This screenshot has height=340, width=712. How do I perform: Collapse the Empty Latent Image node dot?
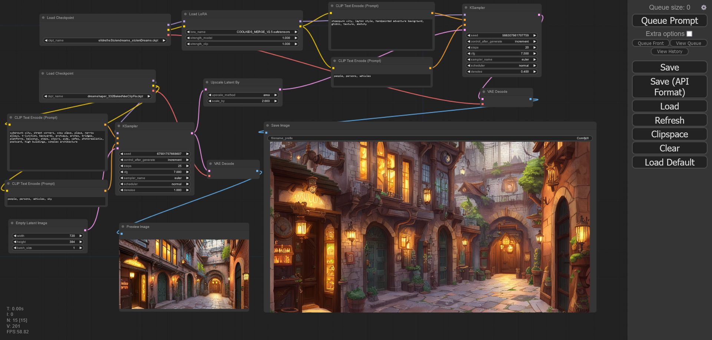[x=12, y=223]
